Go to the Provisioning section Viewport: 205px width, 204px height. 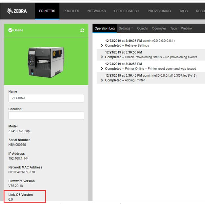click(159, 11)
